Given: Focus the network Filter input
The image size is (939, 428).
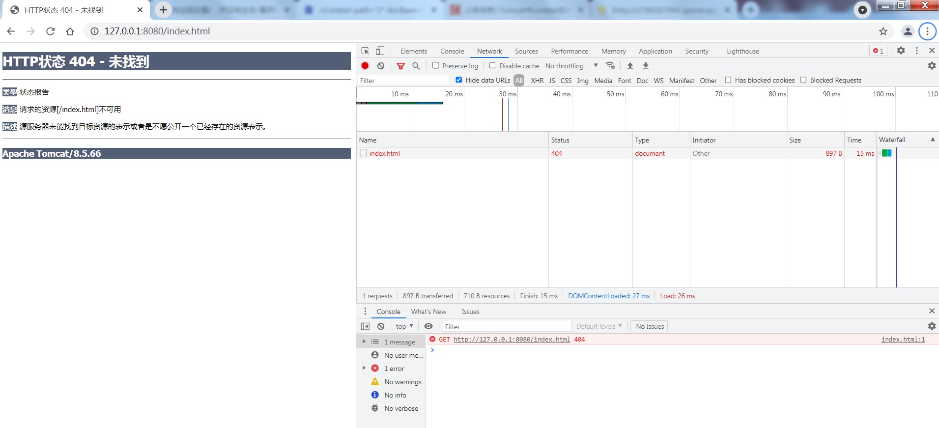Looking at the screenshot, I should (x=403, y=81).
